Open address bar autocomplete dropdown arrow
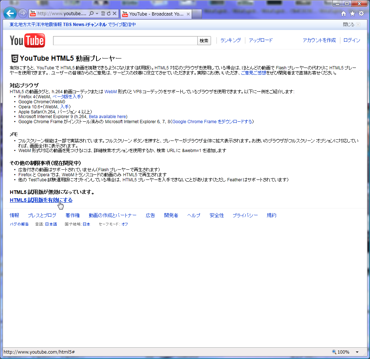The height and width of the screenshot is (359, 370). click(97, 13)
